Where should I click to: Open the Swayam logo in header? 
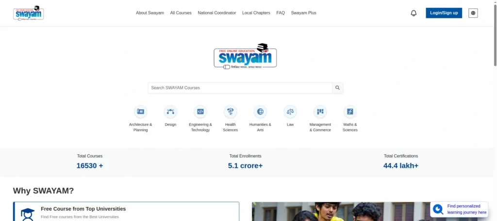point(29,13)
